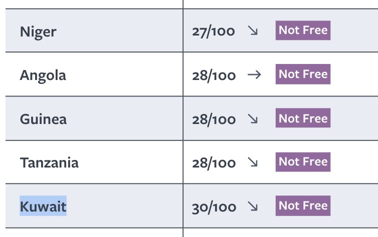Open the Guinea country entry
378x237 pixels.
(x=43, y=119)
